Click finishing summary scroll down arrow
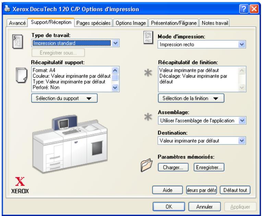Viewport: 262px width, 216px height. click(242, 87)
